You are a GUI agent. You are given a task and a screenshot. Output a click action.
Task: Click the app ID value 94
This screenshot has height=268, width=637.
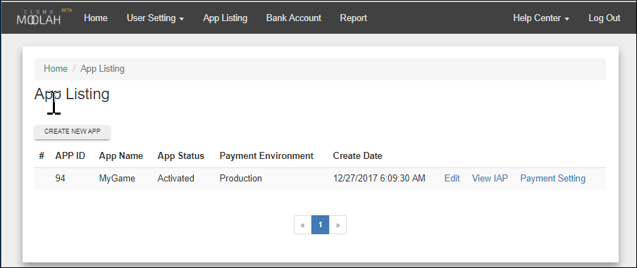pyautogui.click(x=61, y=178)
